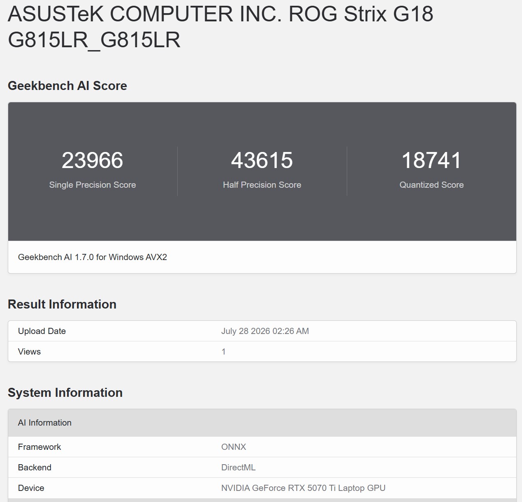Viewport: 522px width, 502px height.
Task: Click the Upload Date label
Action: (x=42, y=331)
